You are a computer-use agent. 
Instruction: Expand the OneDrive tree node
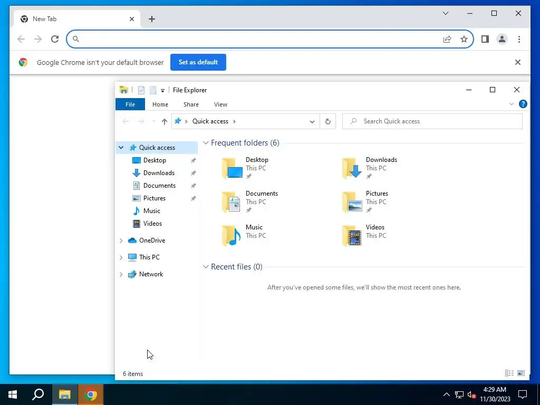[x=121, y=240]
